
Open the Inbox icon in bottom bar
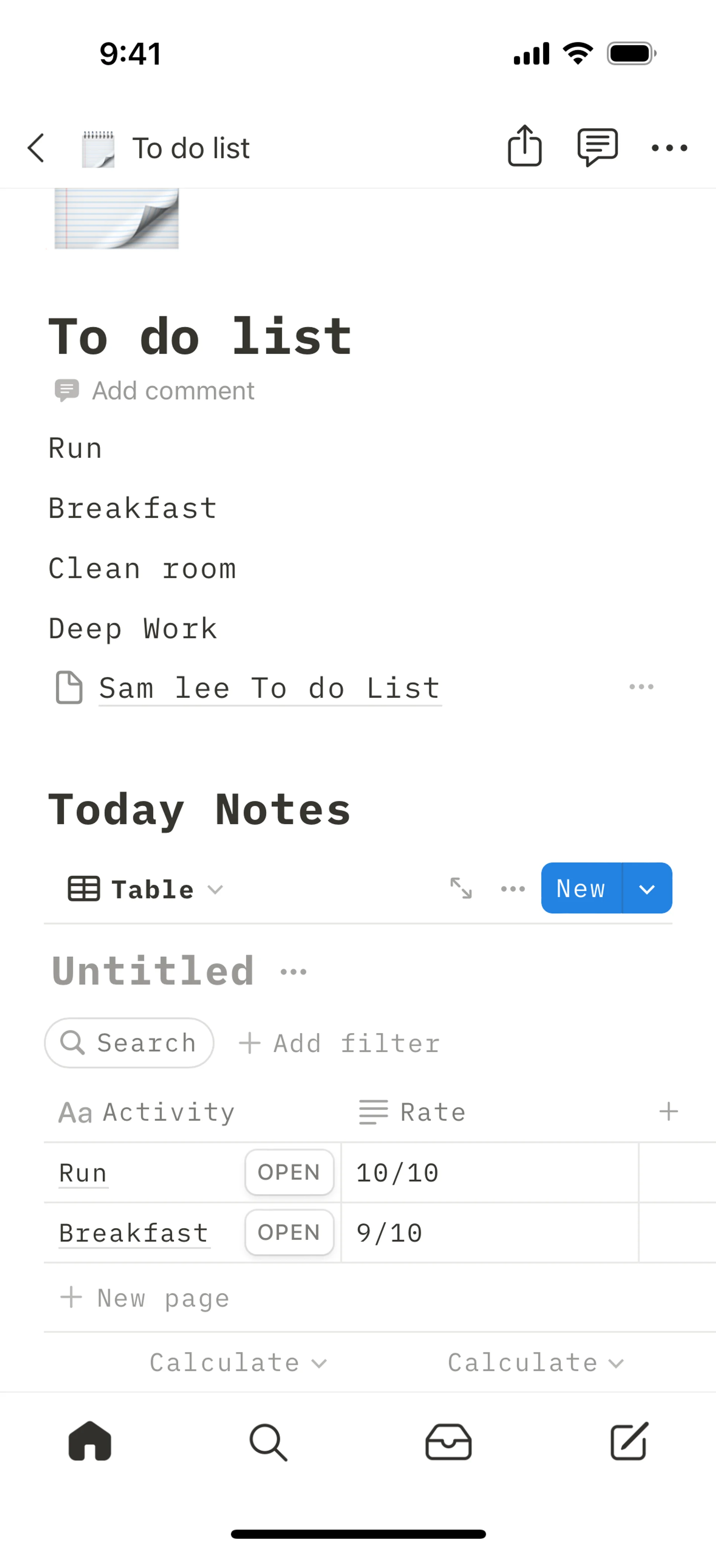[x=448, y=1442]
